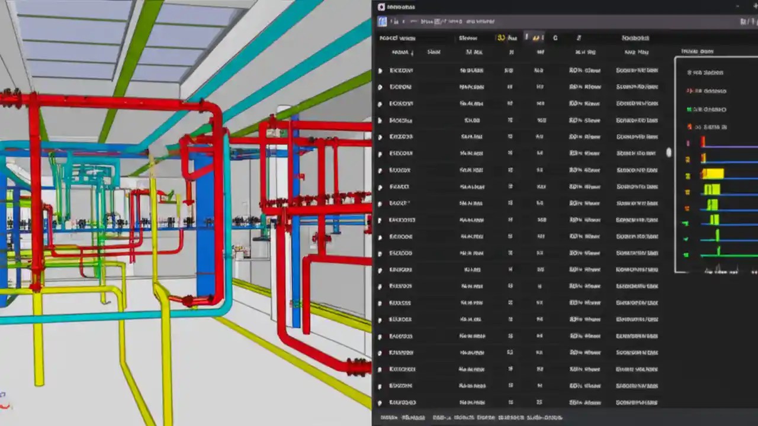The image size is (758, 426).
Task: Click the status icon on the first clash row
Action: click(380, 70)
